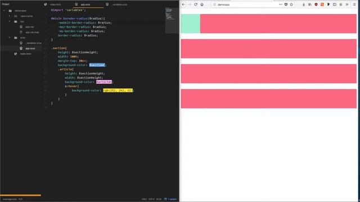Click the red shield extension icon
This screenshot has height=202, width=360.
[316, 4]
